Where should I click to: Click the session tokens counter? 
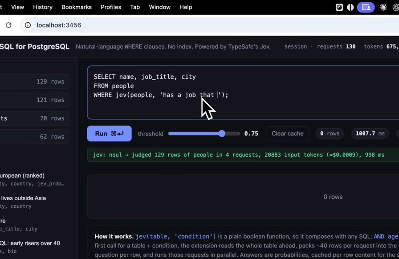381,47
